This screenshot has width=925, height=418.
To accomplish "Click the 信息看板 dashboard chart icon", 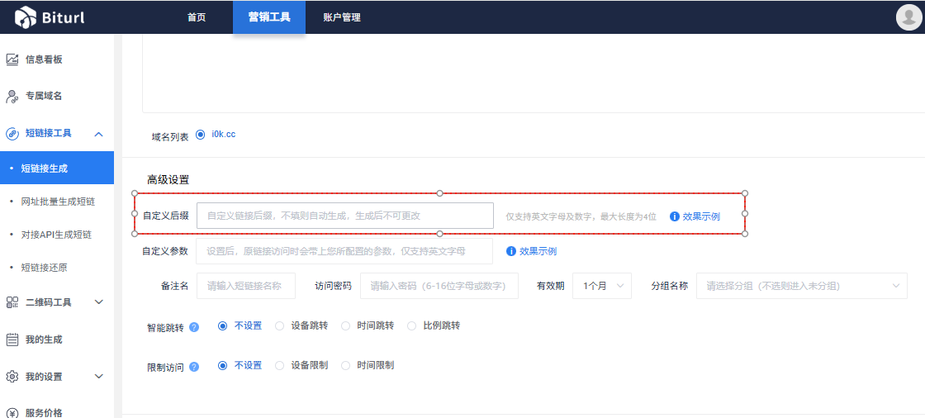I will (12, 59).
